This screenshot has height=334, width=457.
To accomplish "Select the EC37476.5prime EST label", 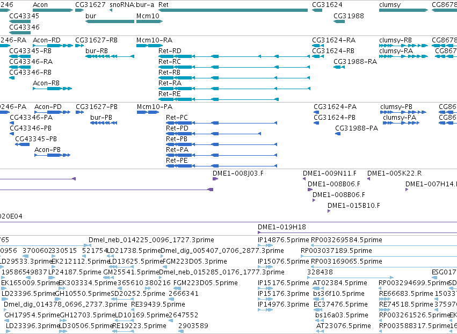I will [x=340, y=304].
